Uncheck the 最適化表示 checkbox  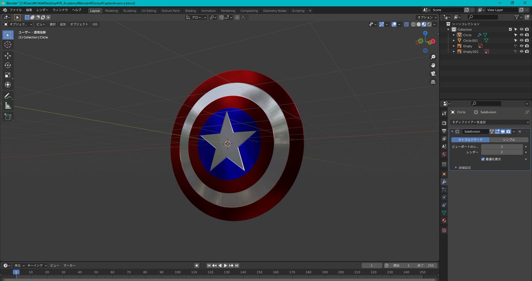pyautogui.click(x=483, y=159)
